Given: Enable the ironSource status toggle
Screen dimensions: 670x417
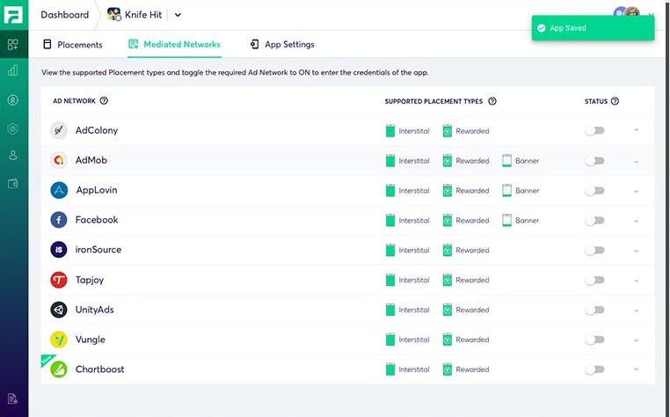Looking at the screenshot, I should [594, 250].
